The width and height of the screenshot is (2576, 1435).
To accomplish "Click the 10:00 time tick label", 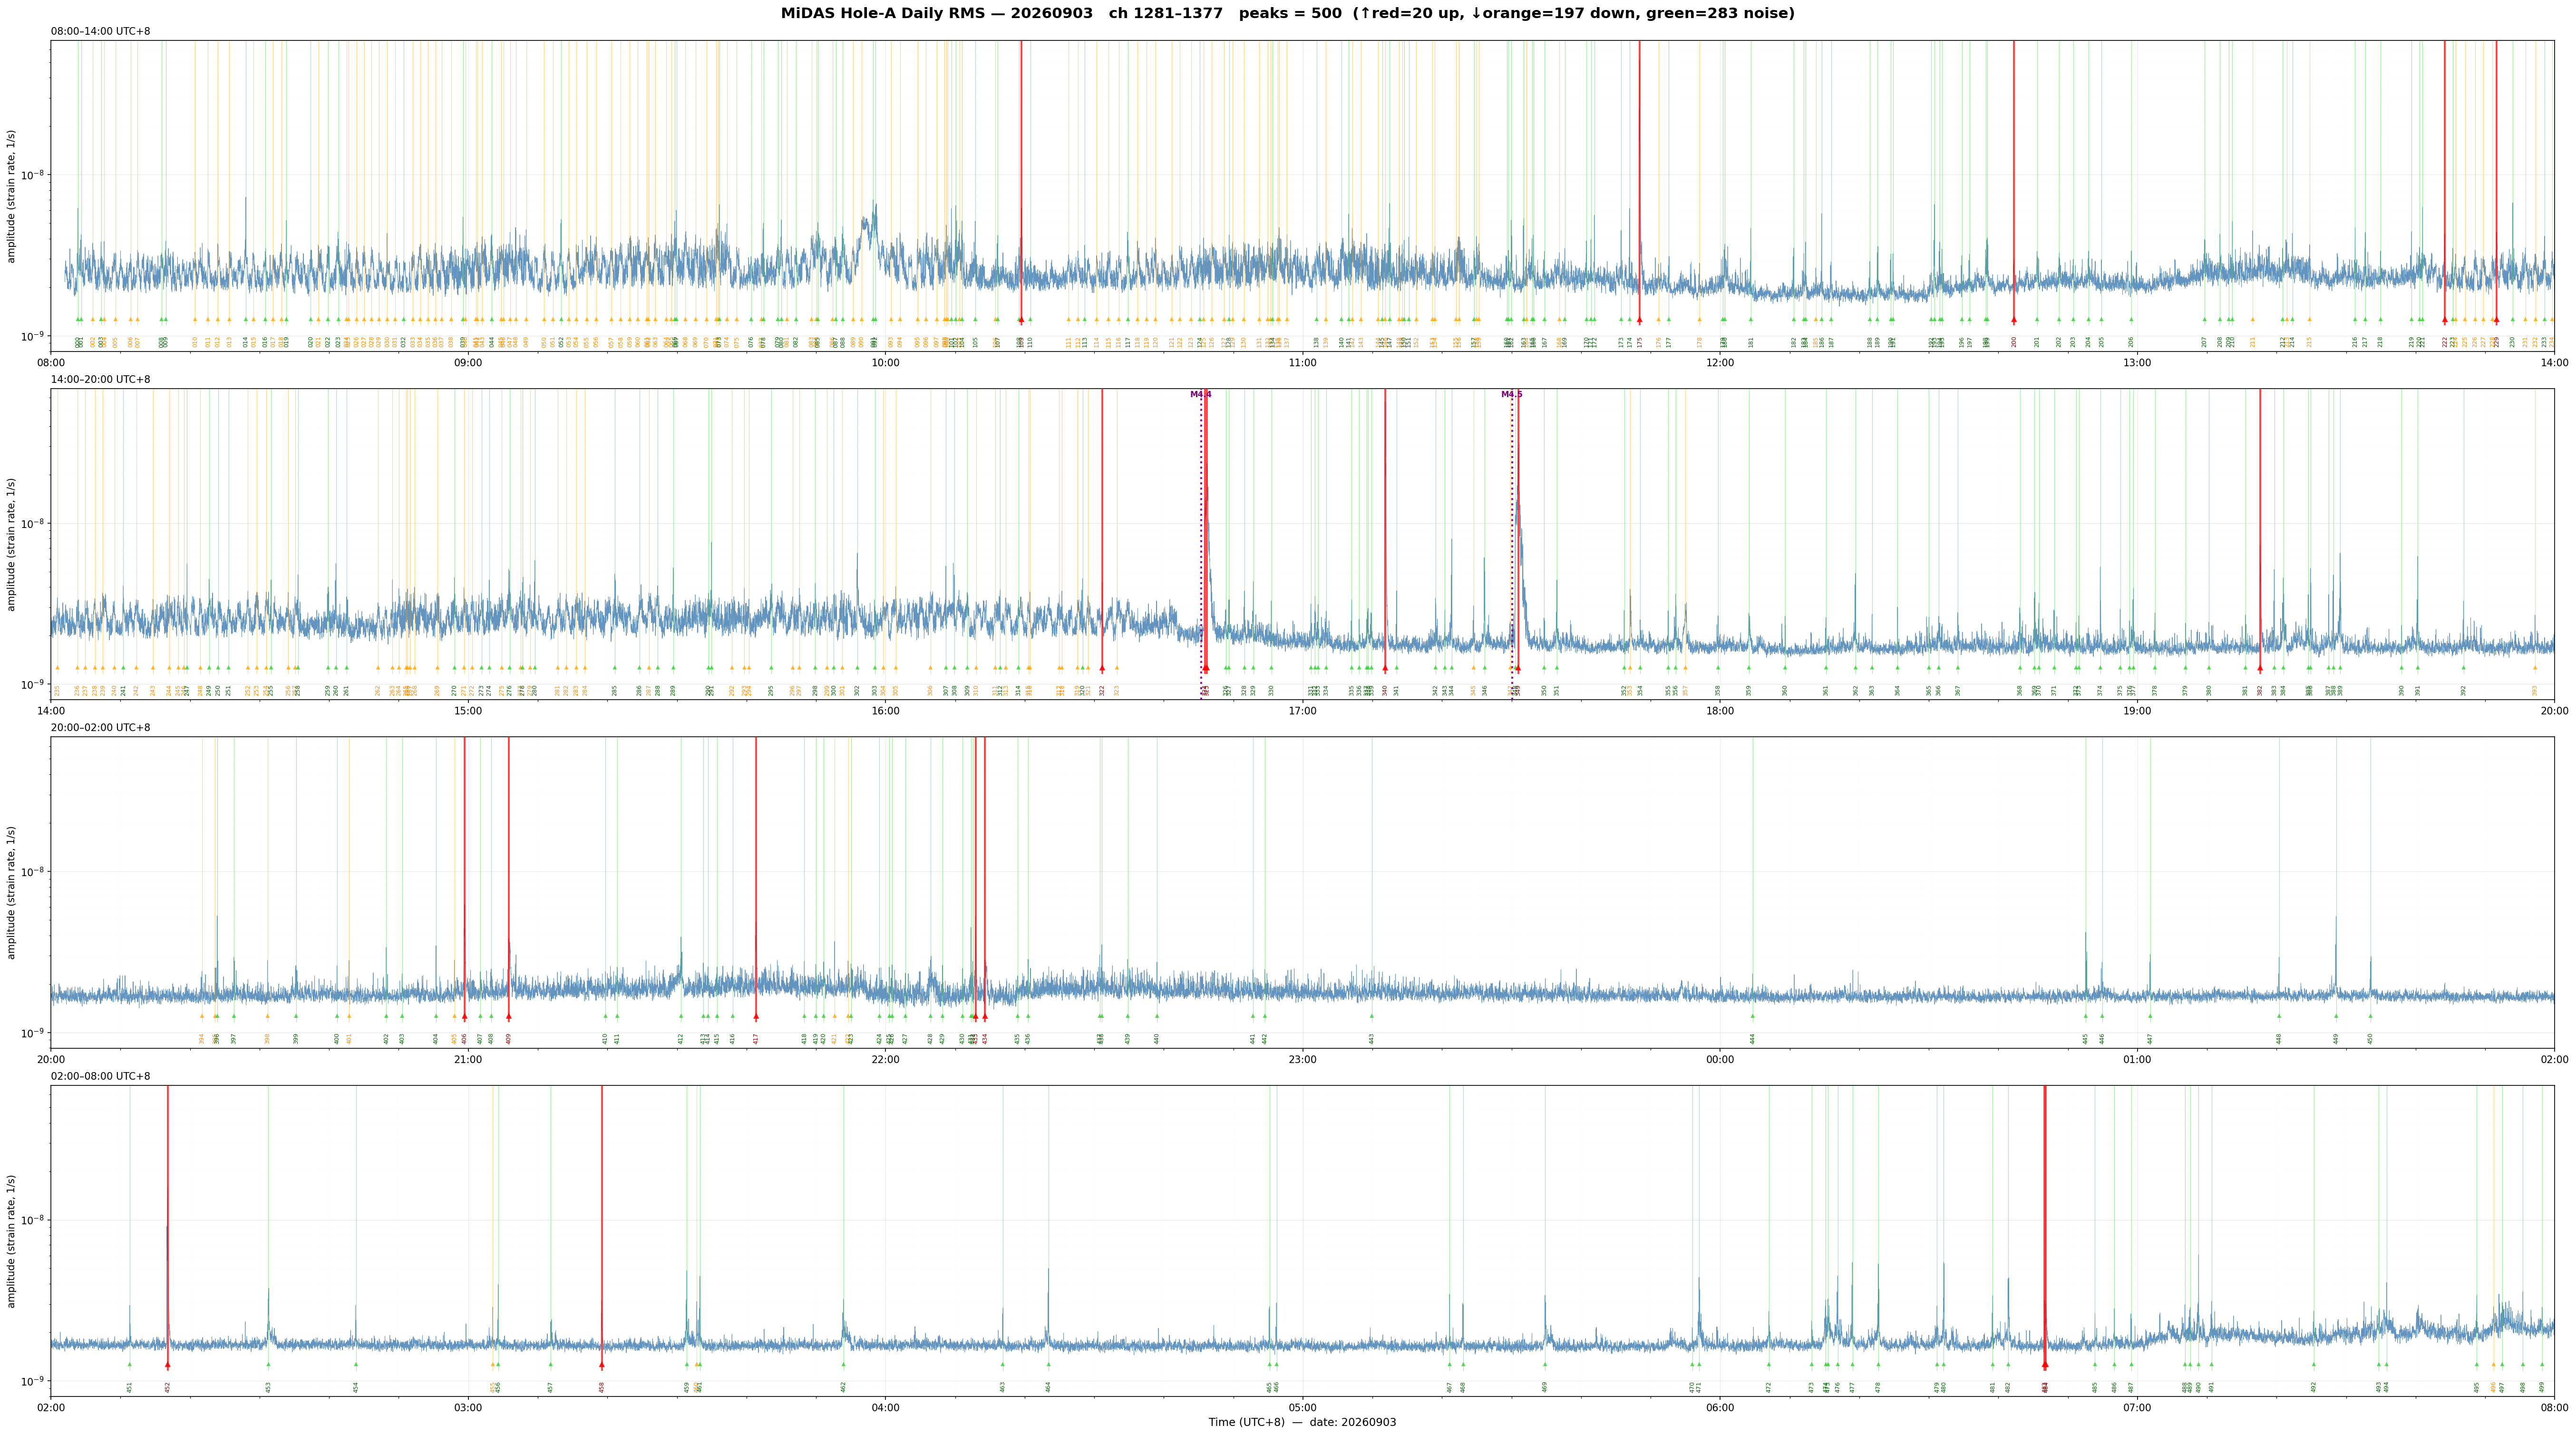I will 885,362.
